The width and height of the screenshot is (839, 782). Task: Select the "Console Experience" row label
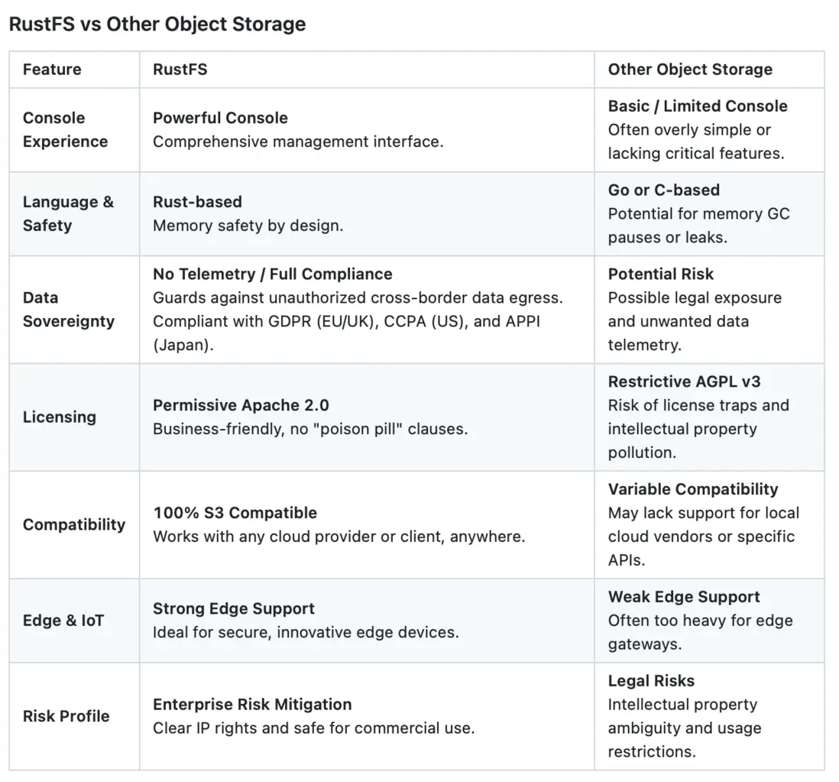(65, 130)
